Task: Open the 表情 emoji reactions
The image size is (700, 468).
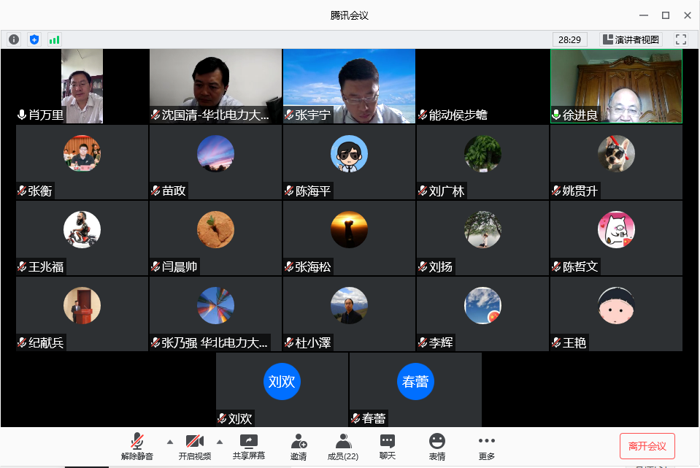Action: pos(437,447)
